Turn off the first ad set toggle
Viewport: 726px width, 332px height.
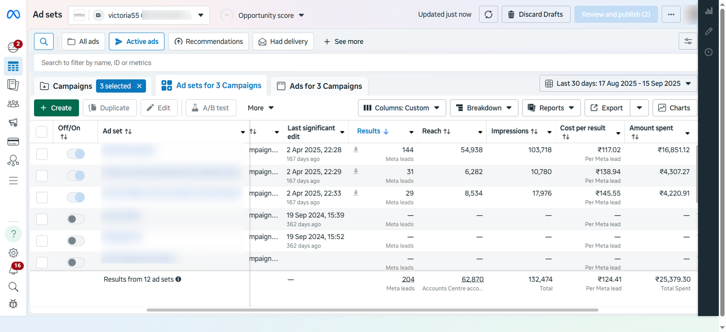point(76,154)
